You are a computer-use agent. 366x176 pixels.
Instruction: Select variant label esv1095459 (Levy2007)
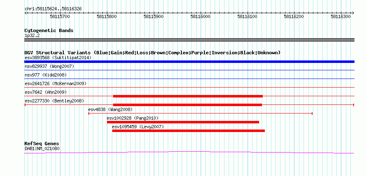pyautogui.click(x=138, y=127)
